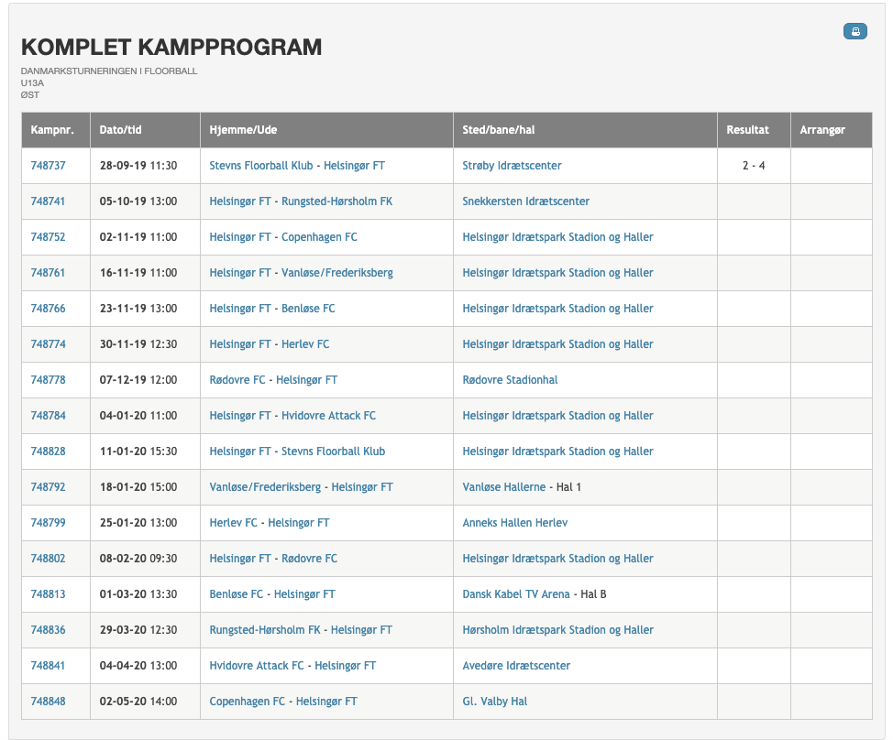Open the Anneks Hallen Herlev venue
The image size is (893, 740).
point(515,523)
